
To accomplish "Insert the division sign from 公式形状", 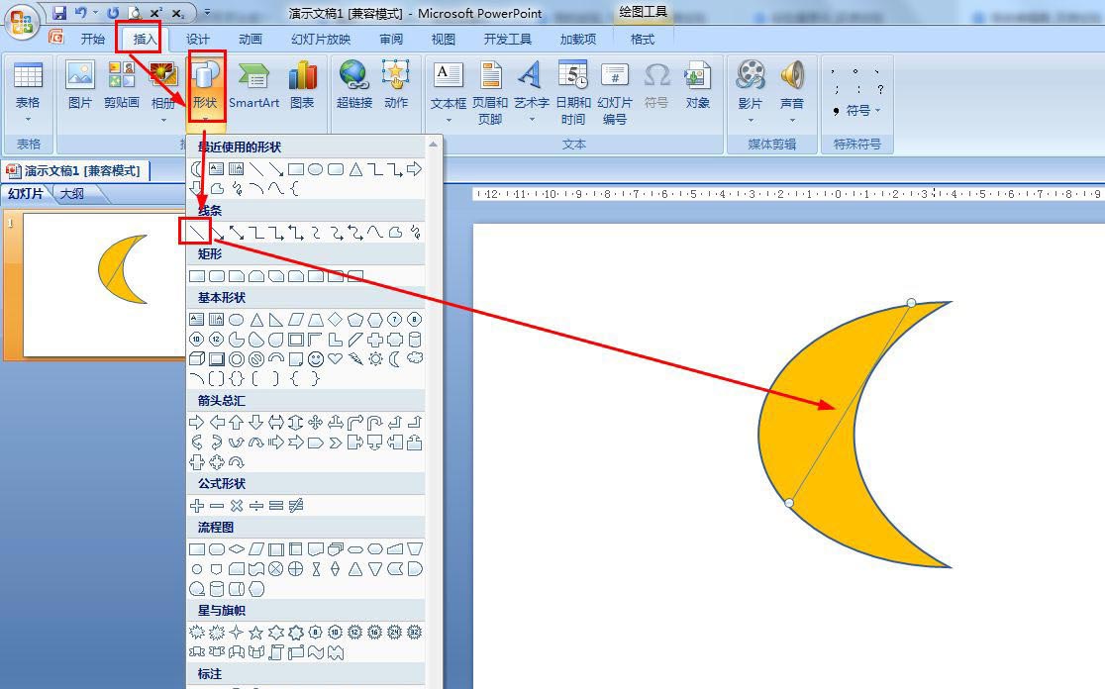I will pyautogui.click(x=256, y=506).
